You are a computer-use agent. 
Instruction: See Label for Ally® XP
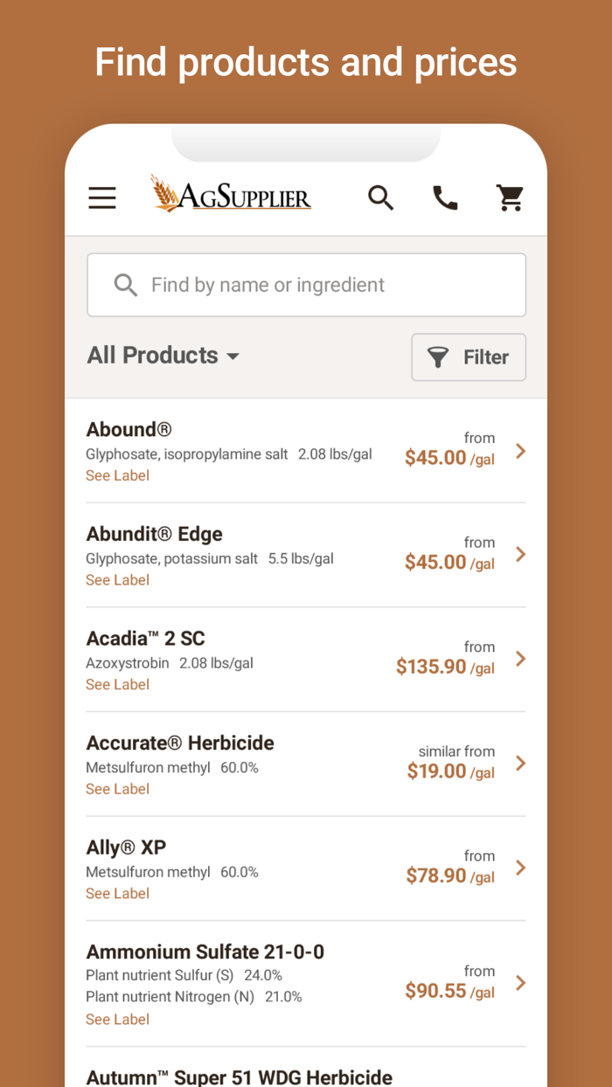coord(117,893)
